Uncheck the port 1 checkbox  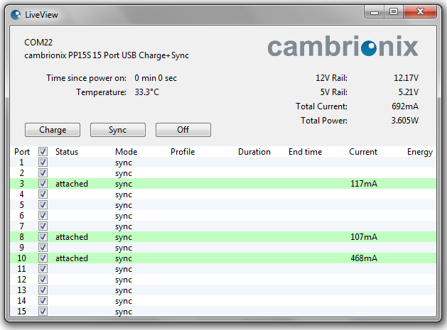tap(43, 163)
